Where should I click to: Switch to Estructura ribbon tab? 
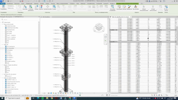(x=17, y=4)
